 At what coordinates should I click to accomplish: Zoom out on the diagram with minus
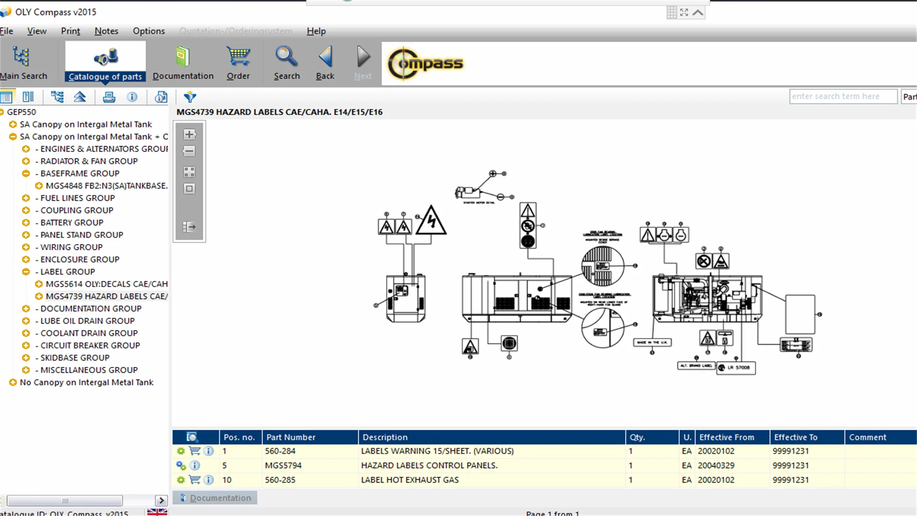pos(189,151)
